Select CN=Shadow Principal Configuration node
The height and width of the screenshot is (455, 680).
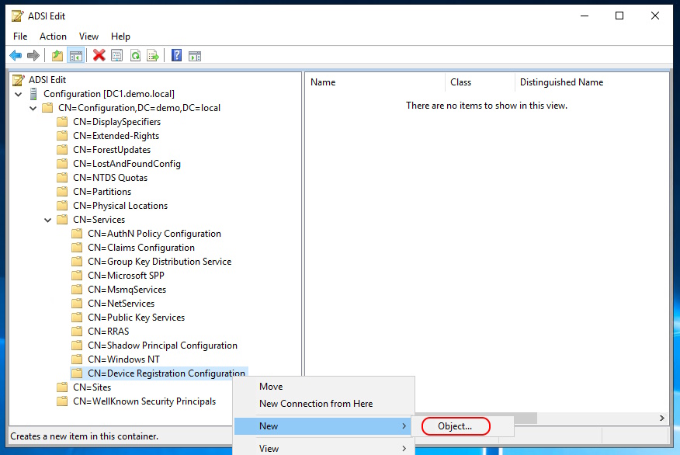pos(163,346)
